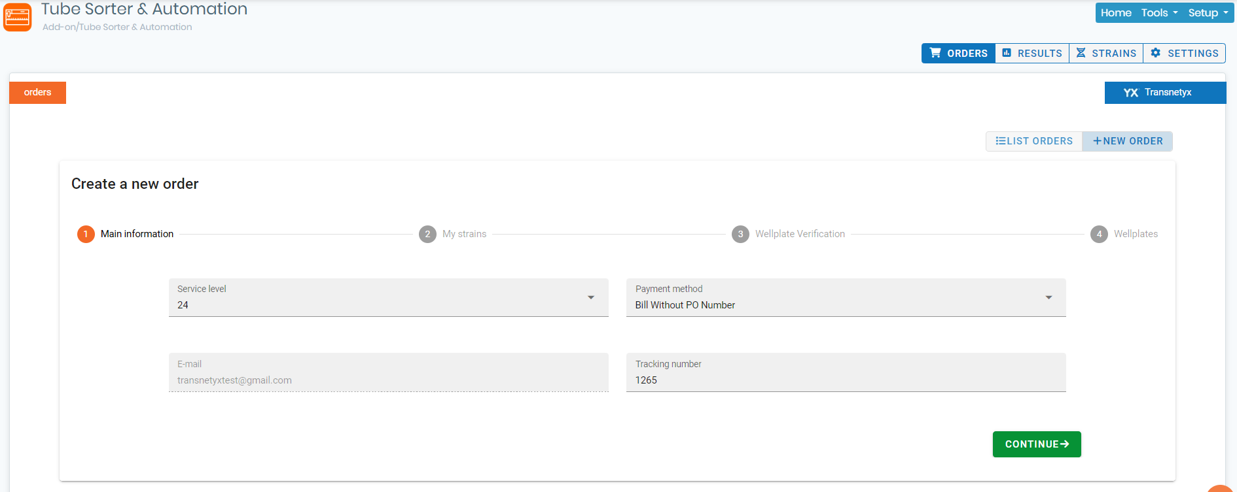1237x492 pixels.
Task: Open the Settings tab
Action: coord(1185,54)
